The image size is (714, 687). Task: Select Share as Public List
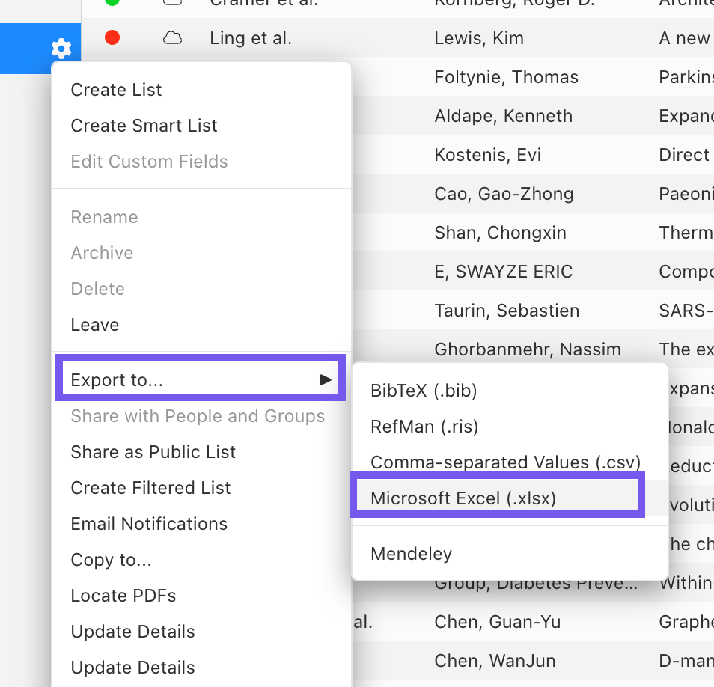tap(153, 452)
